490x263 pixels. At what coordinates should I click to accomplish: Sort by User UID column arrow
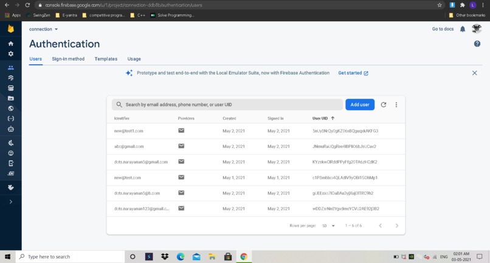333,118
